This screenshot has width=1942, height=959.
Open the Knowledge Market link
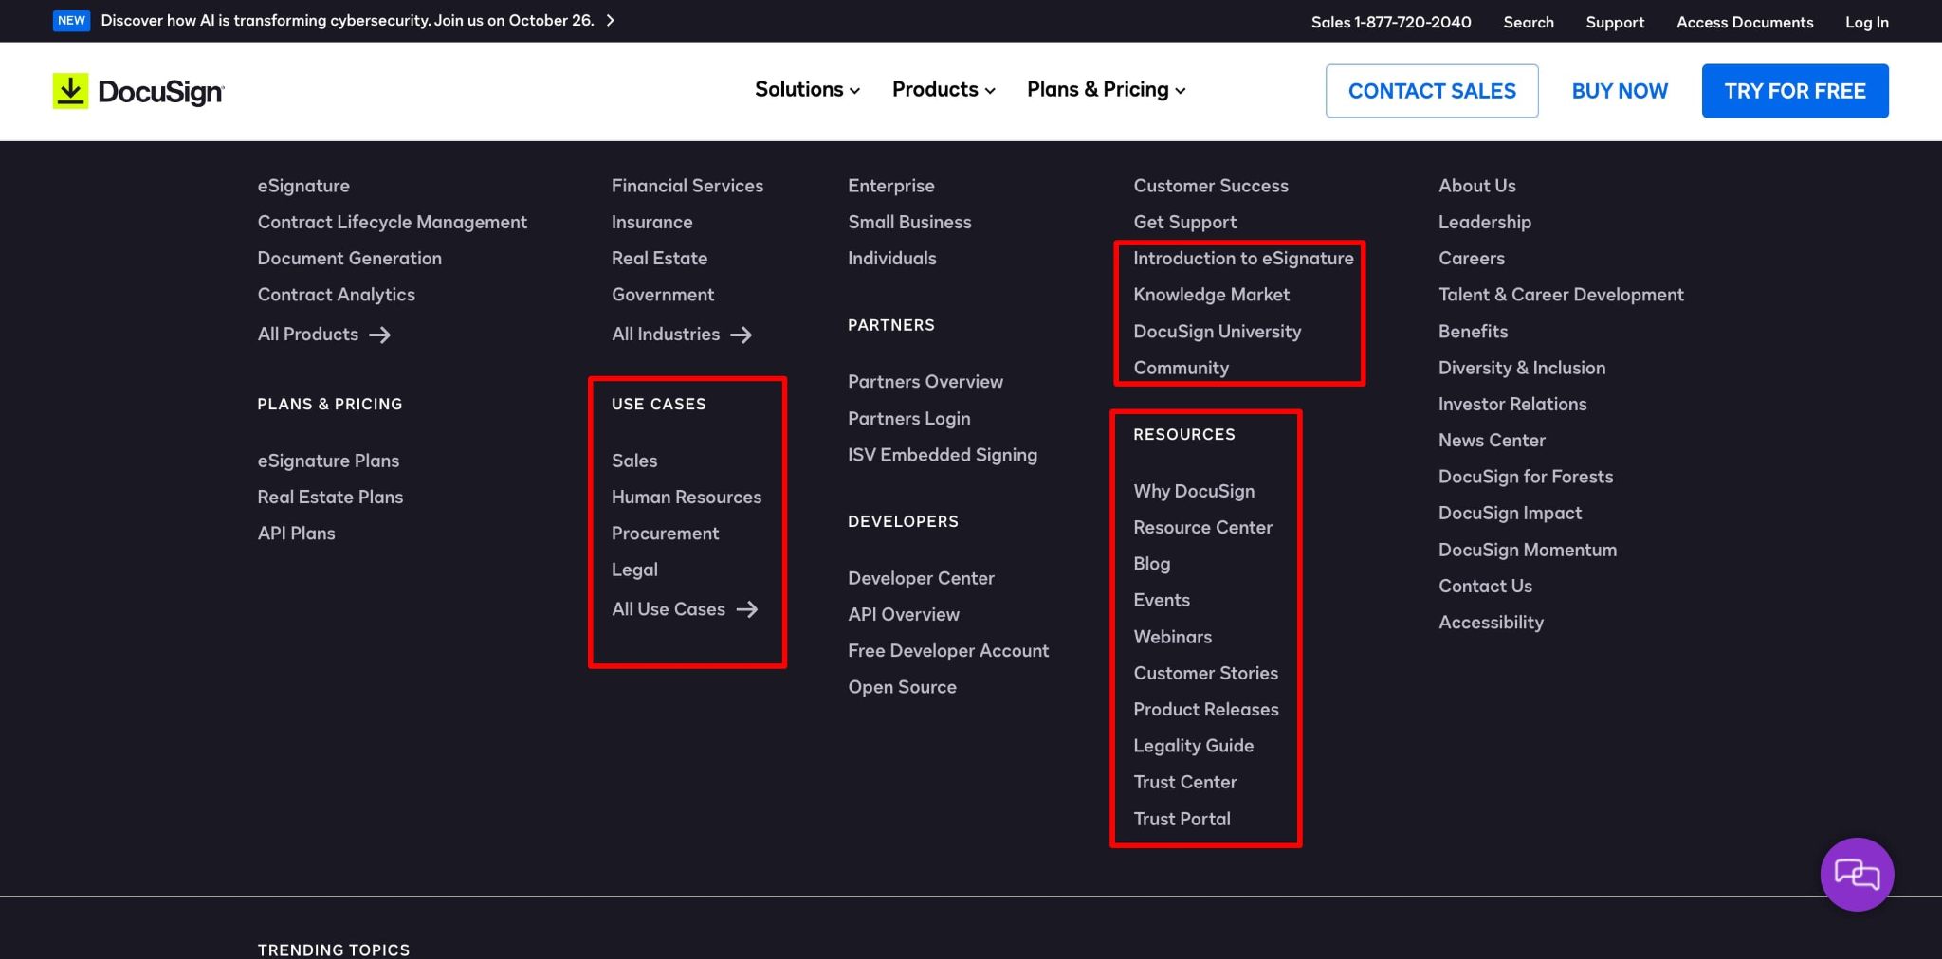click(x=1211, y=294)
